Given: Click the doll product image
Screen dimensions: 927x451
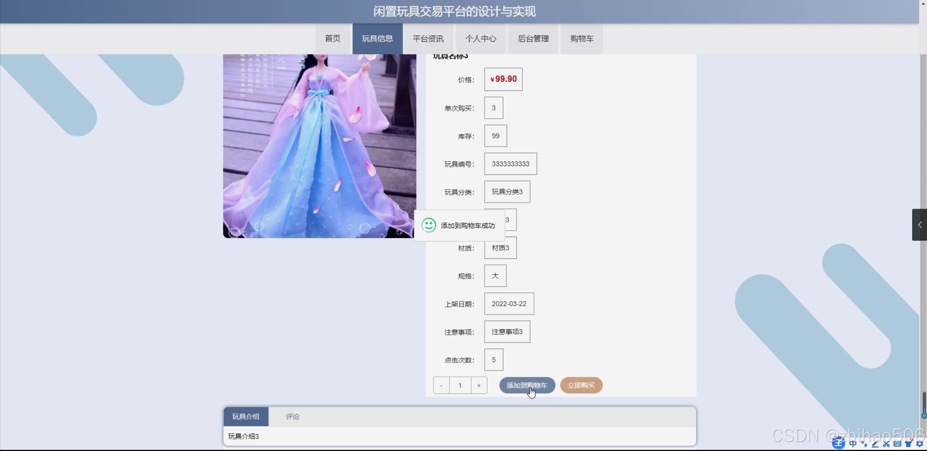Looking at the screenshot, I should pyautogui.click(x=320, y=146).
